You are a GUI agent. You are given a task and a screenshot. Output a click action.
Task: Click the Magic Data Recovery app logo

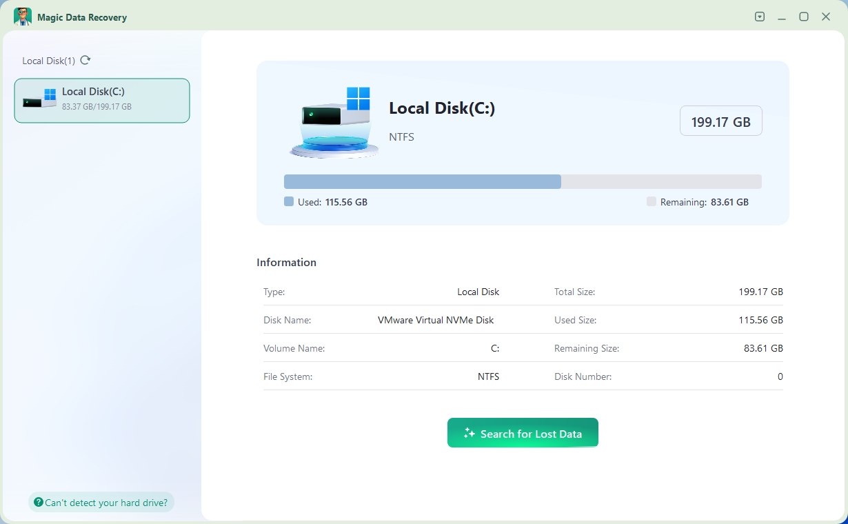23,17
